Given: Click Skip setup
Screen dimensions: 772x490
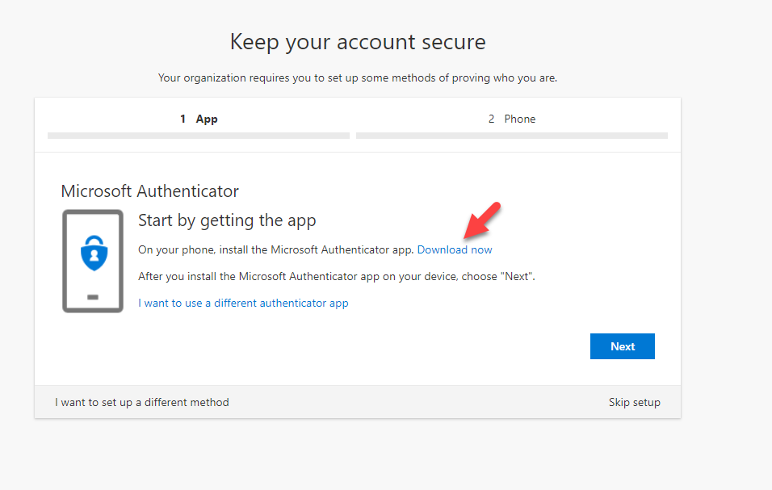Looking at the screenshot, I should coord(634,402).
